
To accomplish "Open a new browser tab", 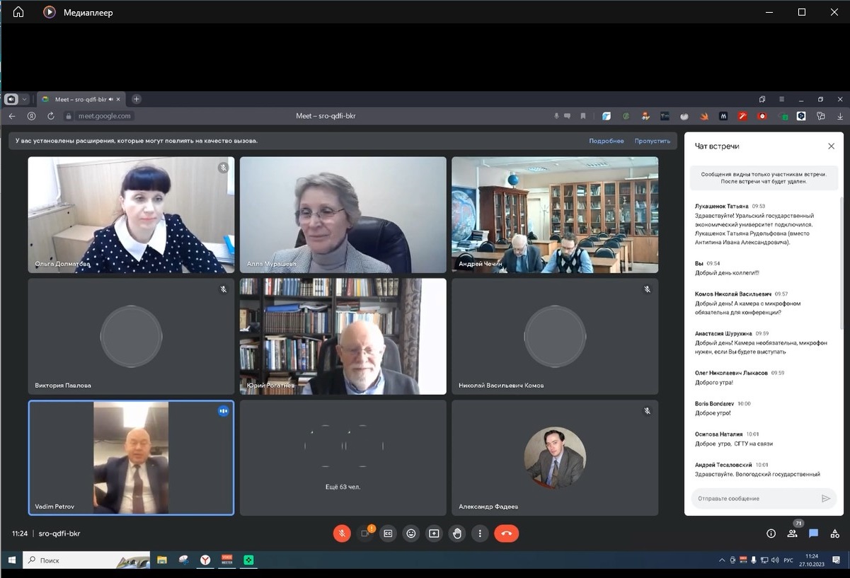I will tap(137, 99).
